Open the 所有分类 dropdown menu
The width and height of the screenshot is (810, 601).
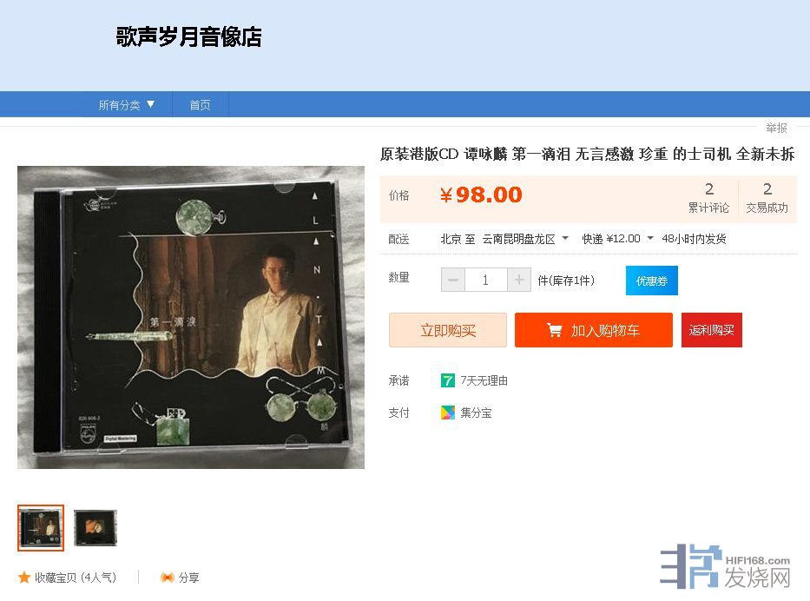click(127, 105)
